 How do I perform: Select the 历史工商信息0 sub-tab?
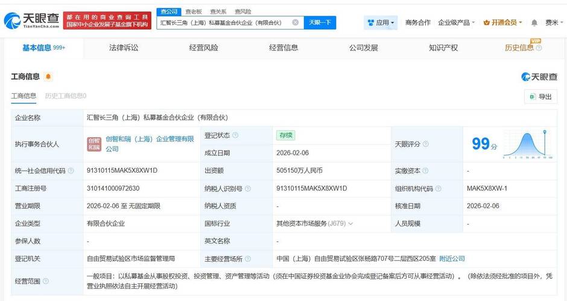click(x=66, y=96)
